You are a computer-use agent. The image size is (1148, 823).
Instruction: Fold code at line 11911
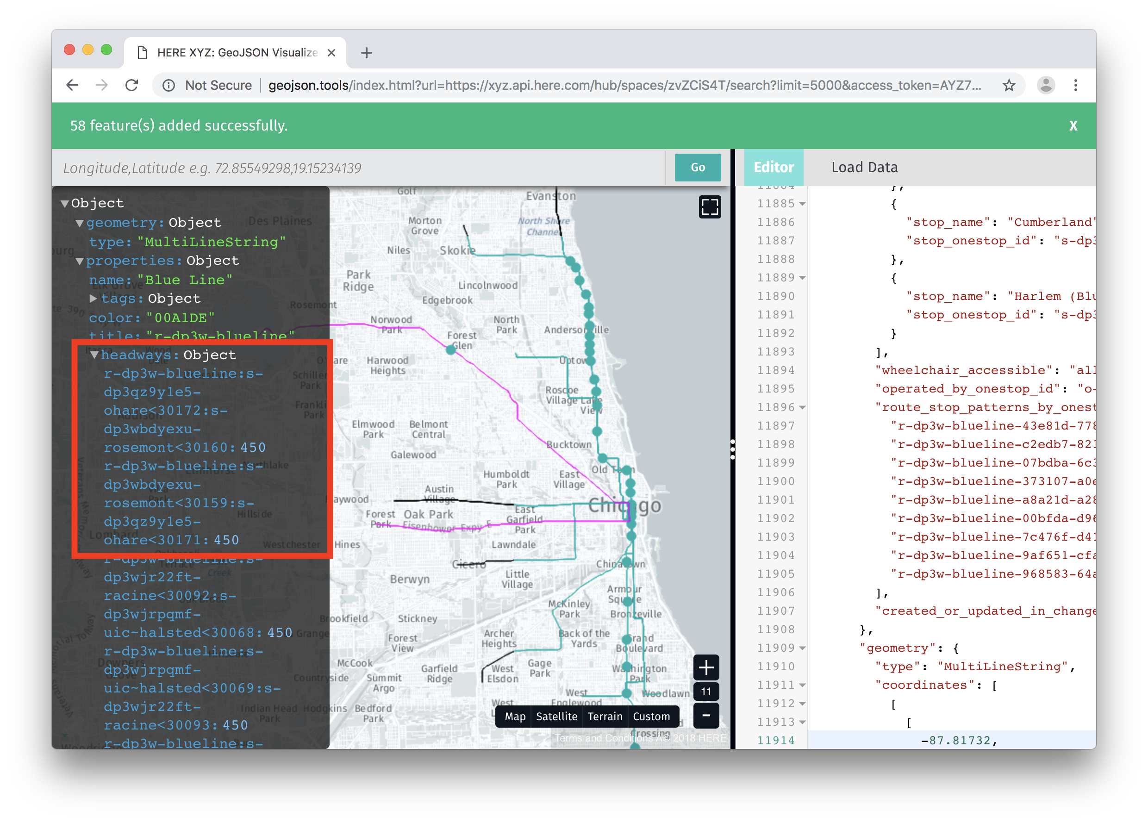click(x=802, y=686)
